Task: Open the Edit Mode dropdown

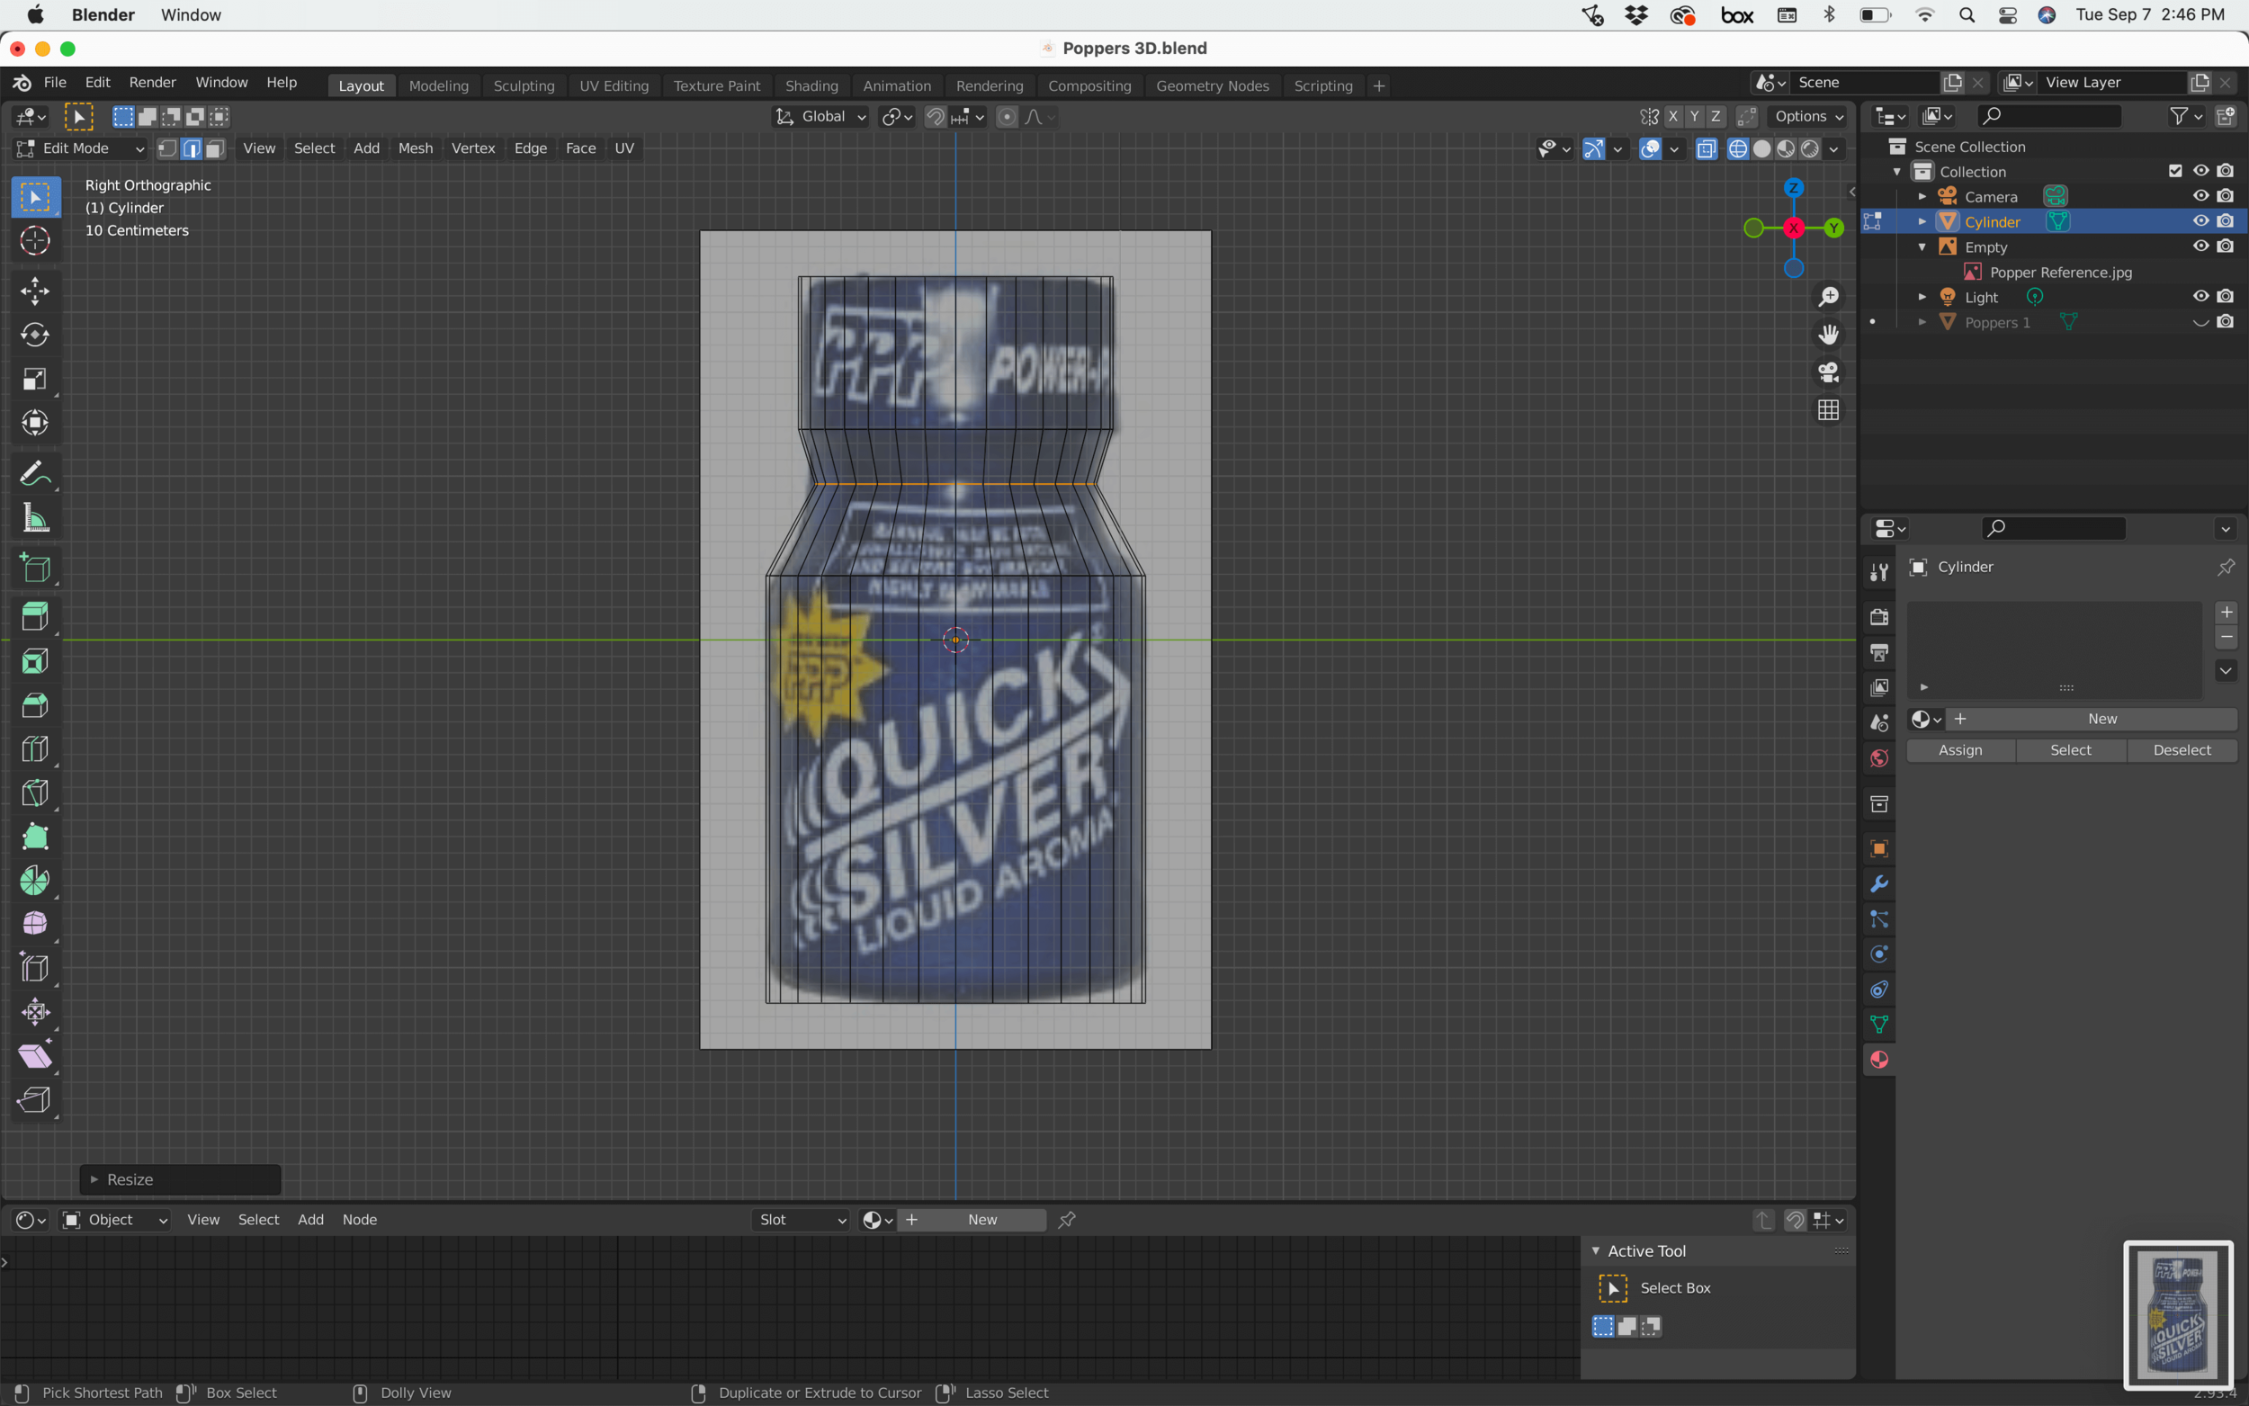Action: click(81, 148)
